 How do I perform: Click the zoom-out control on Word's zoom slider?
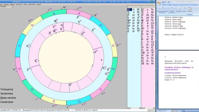pyautogui.click(x=187, y=111)
